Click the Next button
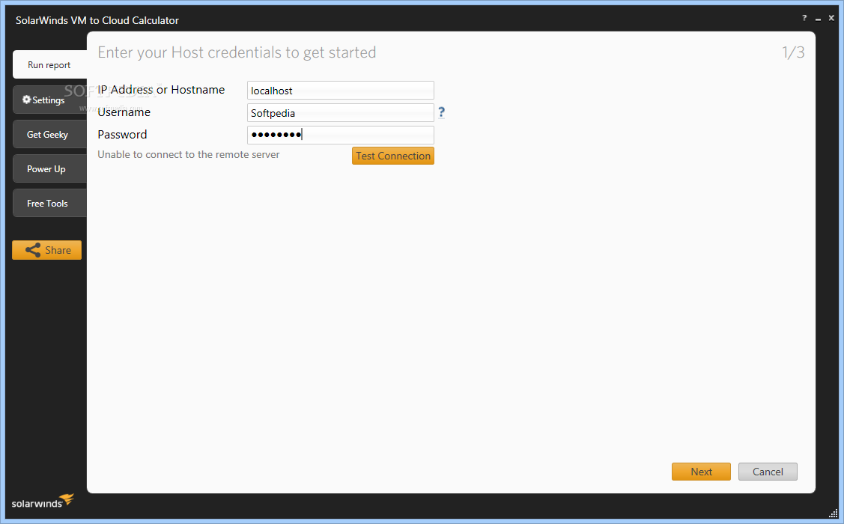Image resolution: width=844 pixels, height=524 pixels. coord(702,472)
